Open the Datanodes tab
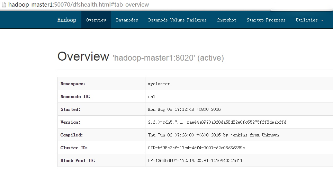This screenshot has width=333, height=169. tap(127, 20)
